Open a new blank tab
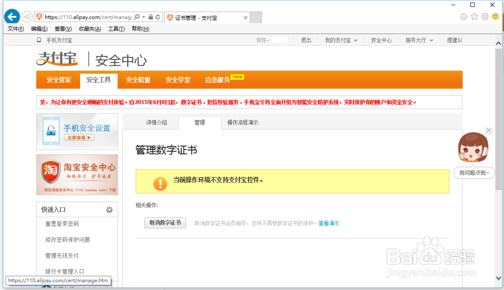Viewport: 504px width, 290px height. tap(256, 17)
